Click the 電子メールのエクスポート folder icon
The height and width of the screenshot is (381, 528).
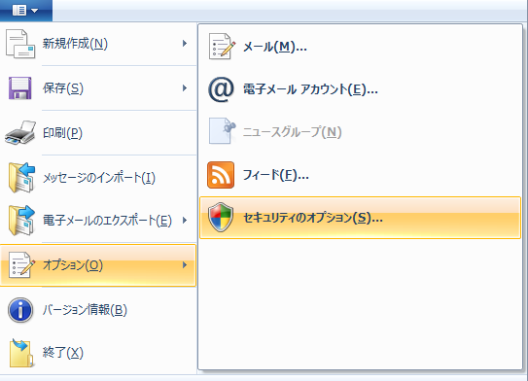pyautogui.click(x=21, y=221)
